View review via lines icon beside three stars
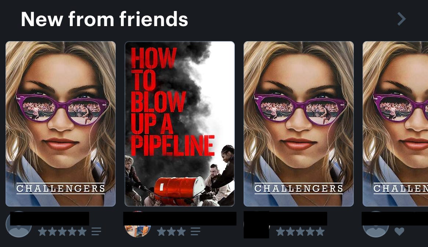Viewport: 428px width, 247px height. (x=195, y=232)
